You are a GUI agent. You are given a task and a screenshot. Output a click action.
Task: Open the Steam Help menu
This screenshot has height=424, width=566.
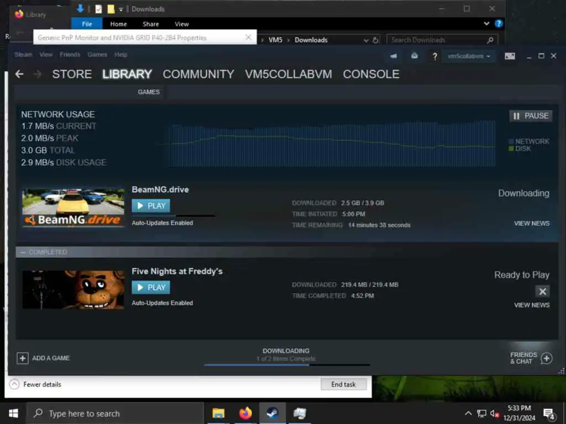120,55
